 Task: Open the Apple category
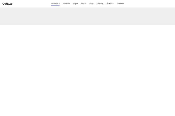[75, 4]
